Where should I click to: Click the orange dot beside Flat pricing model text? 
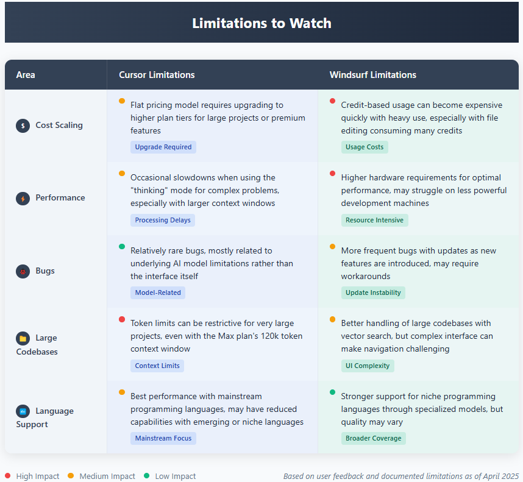coord(122,101)
